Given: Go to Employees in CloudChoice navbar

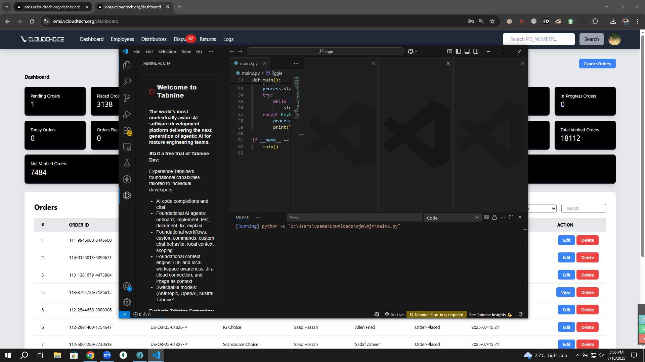Looking at the screenshot, I should pos(122,39).
